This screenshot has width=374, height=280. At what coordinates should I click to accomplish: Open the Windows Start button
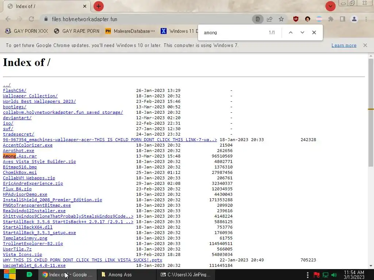(10, 275)
